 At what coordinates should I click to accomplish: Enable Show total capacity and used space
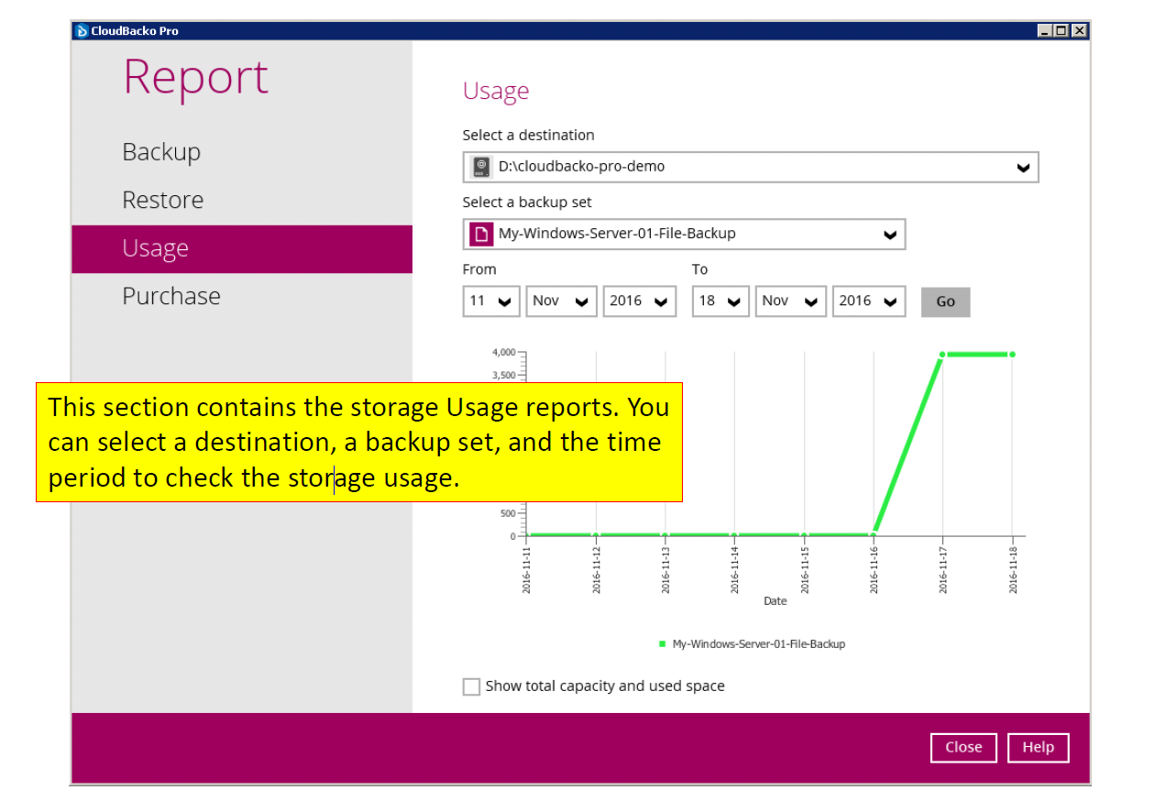pyautogui.click(x=471, y=686)
